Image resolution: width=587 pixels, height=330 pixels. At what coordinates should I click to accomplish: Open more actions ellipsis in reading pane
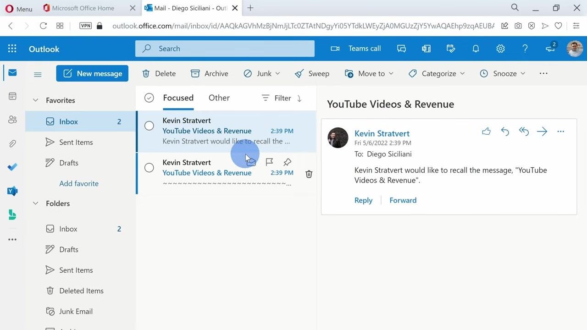click(x=560, y=132)
